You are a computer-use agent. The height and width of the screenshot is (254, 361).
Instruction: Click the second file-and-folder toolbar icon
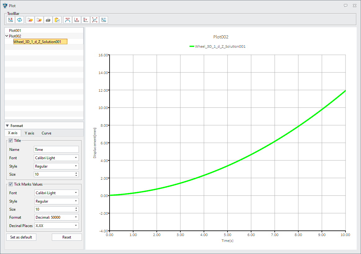point(39,20)
